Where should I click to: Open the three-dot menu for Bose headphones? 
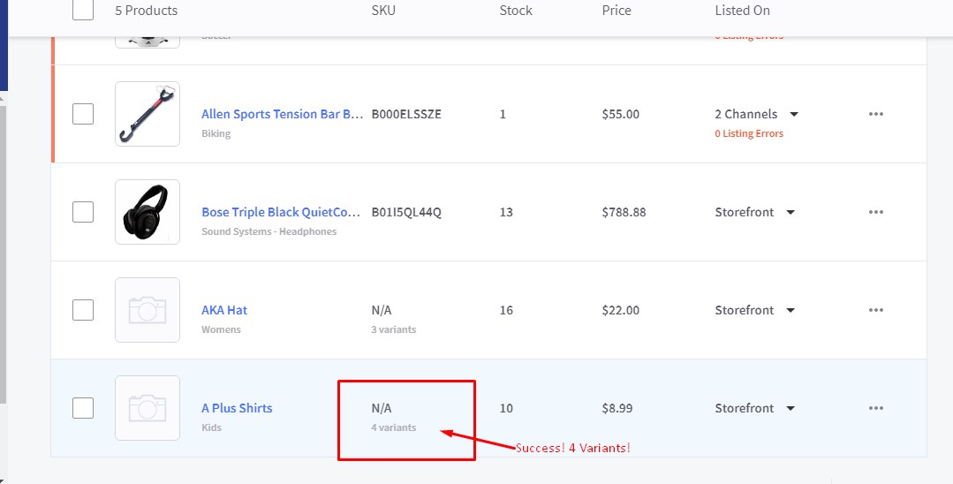pos(876,212)
